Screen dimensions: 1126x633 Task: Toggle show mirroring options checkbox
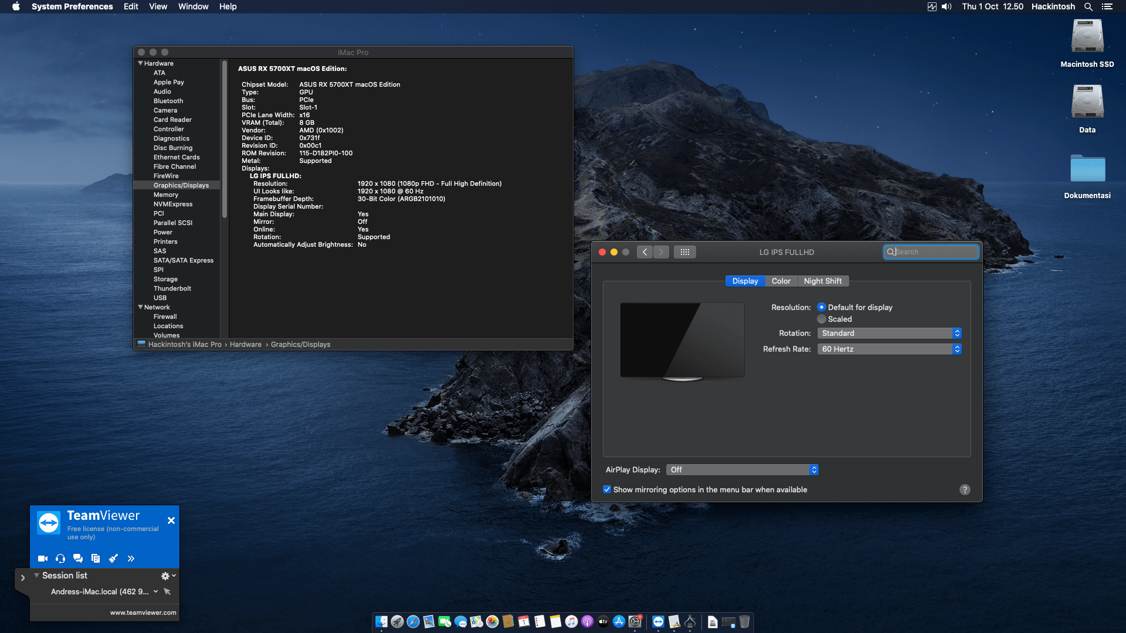click(x=607, y=489)
